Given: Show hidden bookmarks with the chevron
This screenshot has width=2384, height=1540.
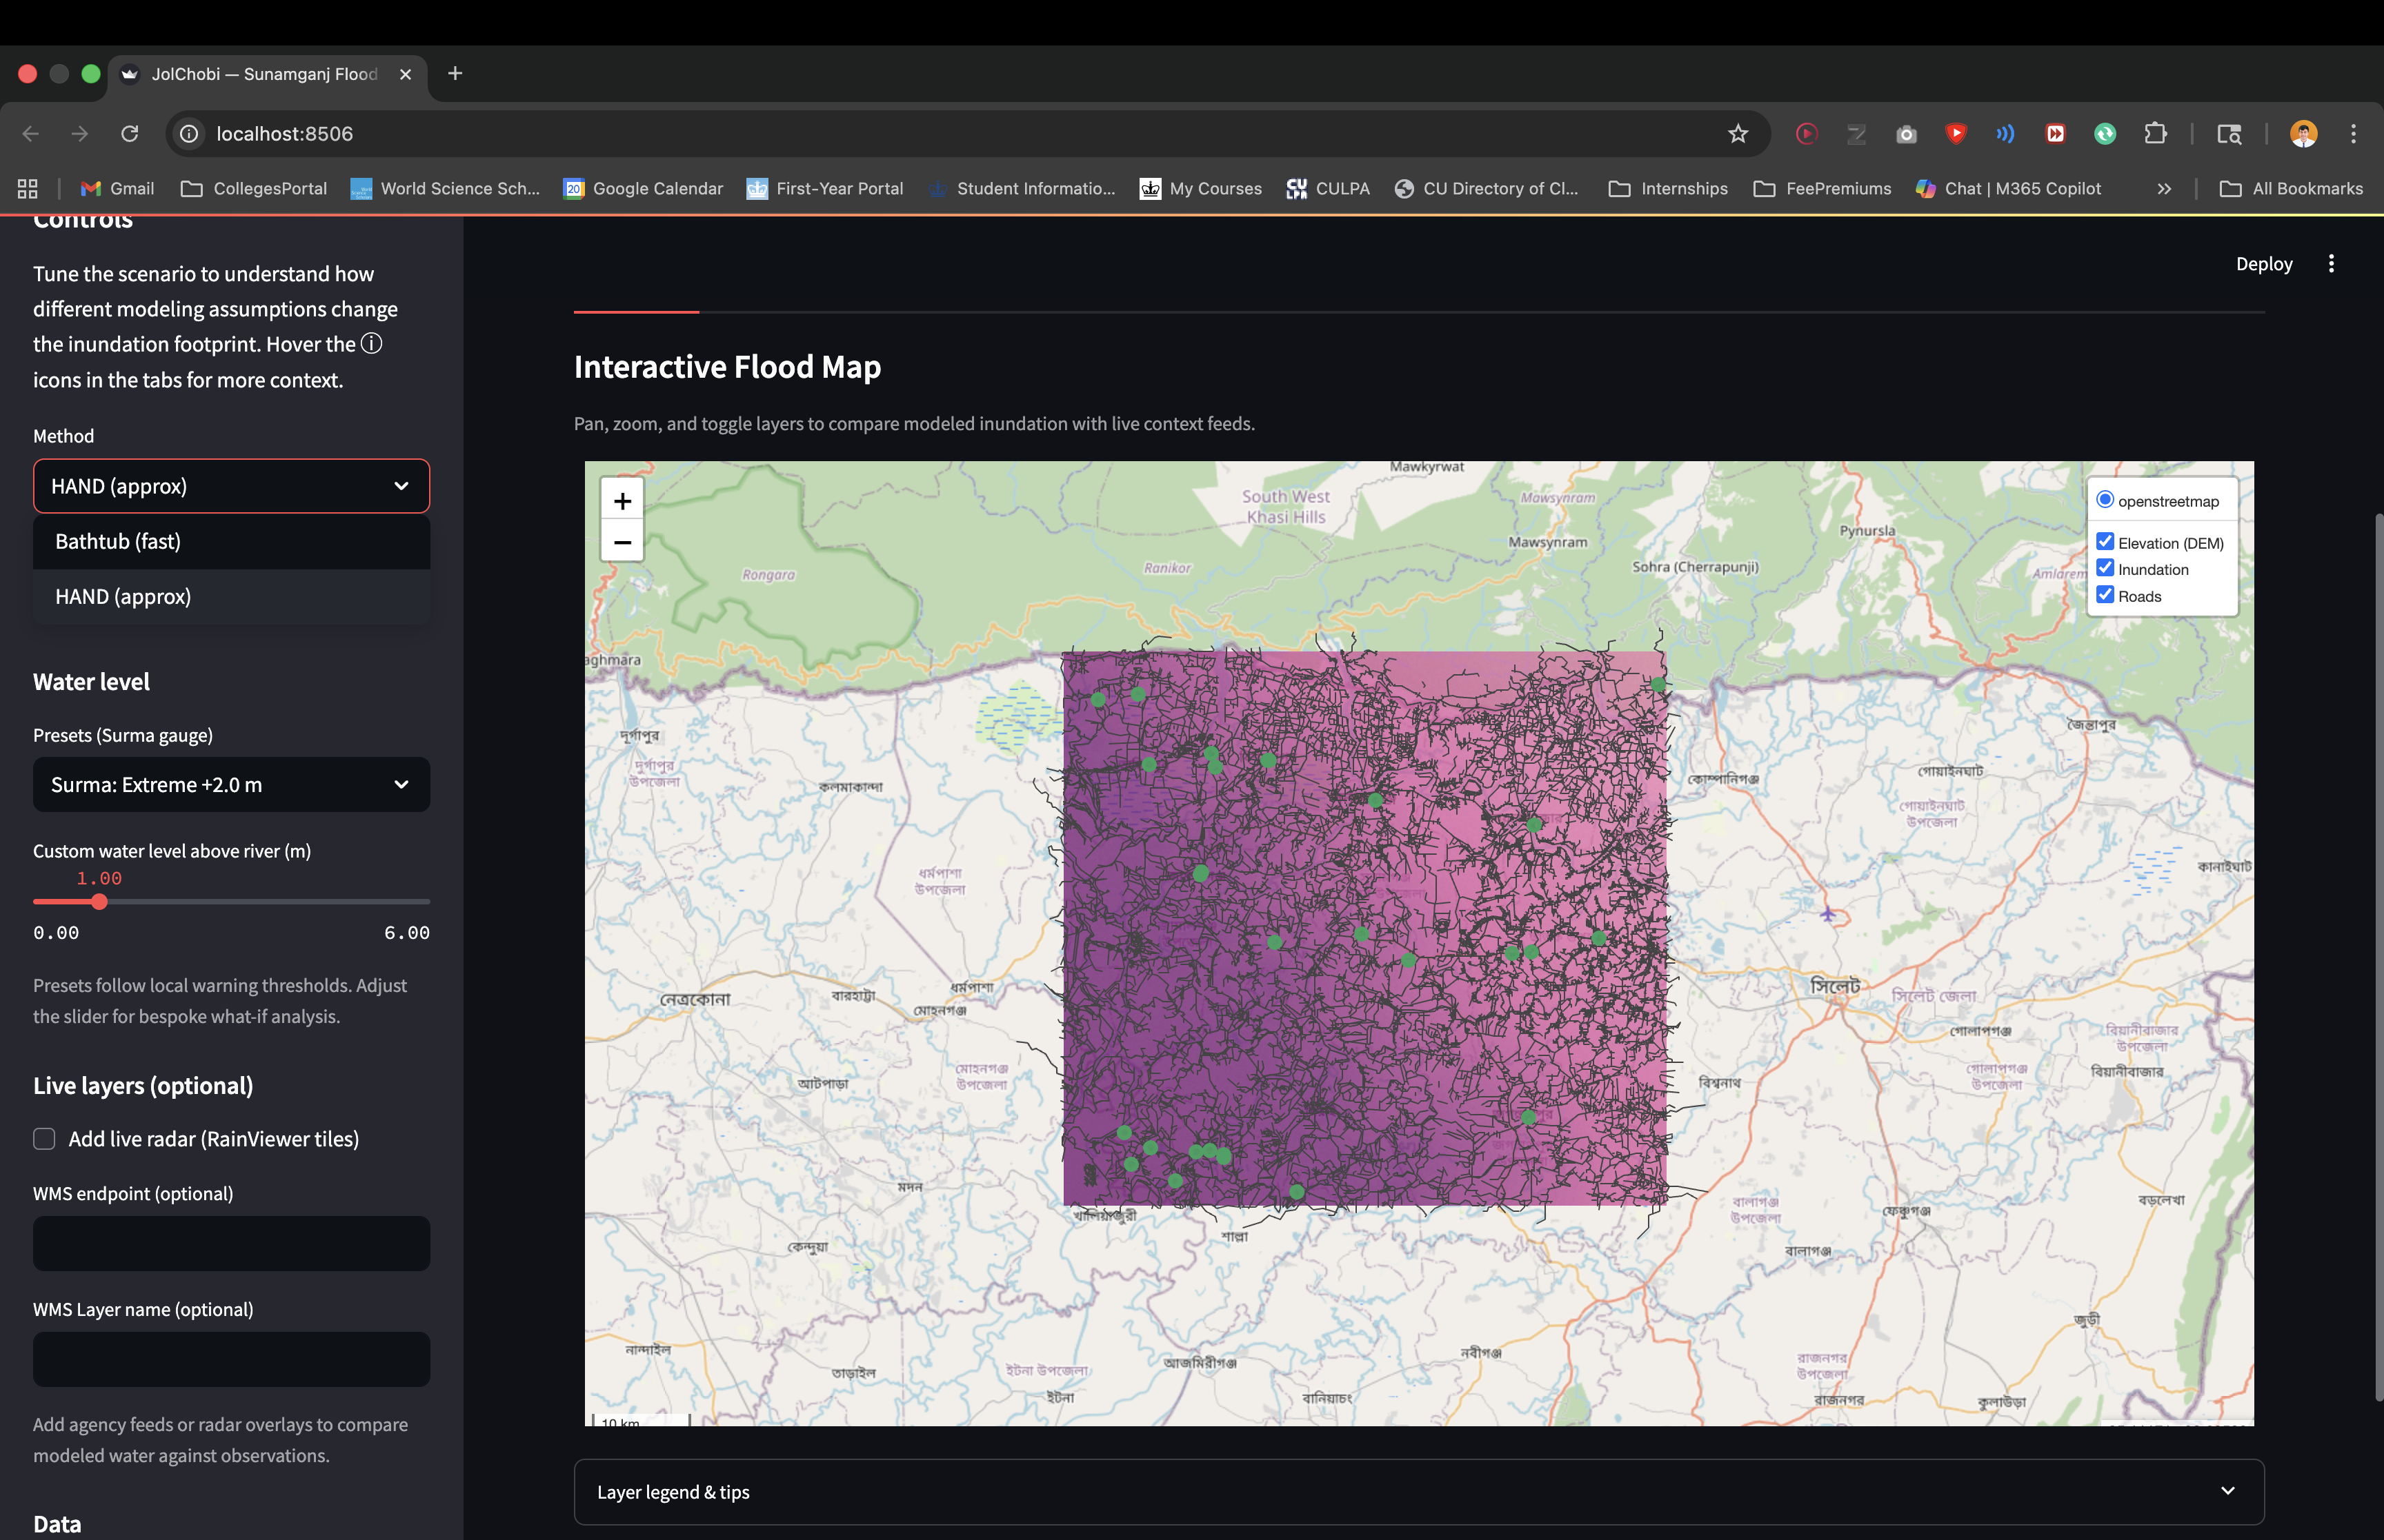Looking at the screenshot, I should [2164, 189].
